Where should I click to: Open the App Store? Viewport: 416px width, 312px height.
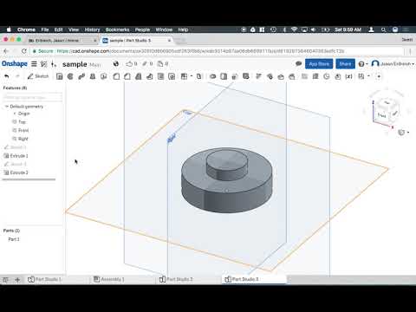coord(319,64)
